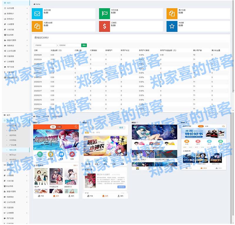Select the 模版4 radio button
This screenshot has height=225, width=235.
187,123
